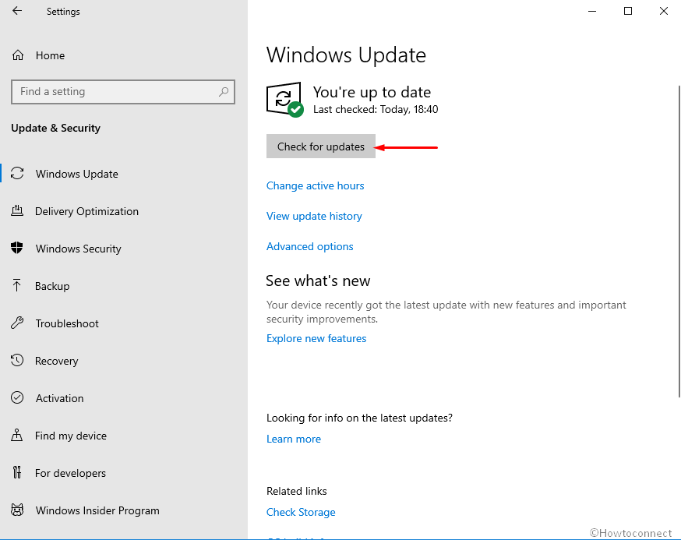The width and height of the screenshot is (681, 540).
Task: Click the Windows Insider Program cat icon
Action: [17, 510]
